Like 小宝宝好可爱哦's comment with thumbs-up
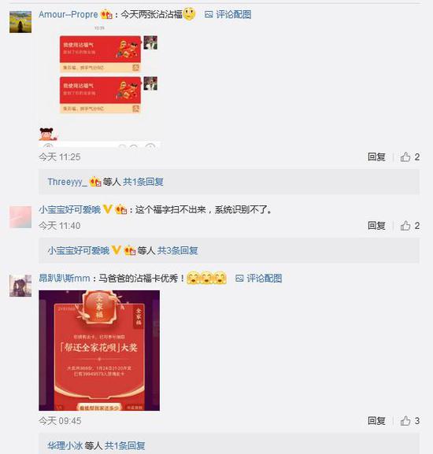Screen dimensions: 433x454 405,226
